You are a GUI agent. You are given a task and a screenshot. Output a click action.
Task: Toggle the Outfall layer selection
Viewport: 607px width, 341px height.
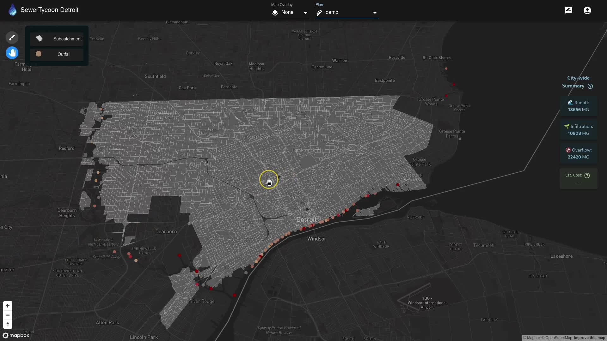click(57, 54)
